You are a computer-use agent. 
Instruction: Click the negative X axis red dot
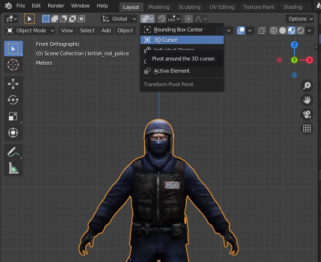[x=279, y=60]
